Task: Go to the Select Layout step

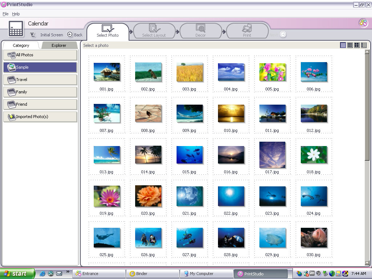Action: click(154, 31)
